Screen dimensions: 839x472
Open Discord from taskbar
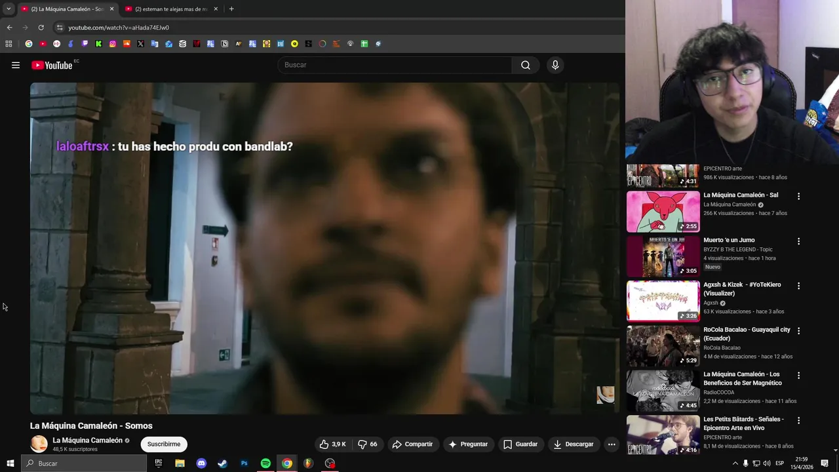(x=201, y=463)
